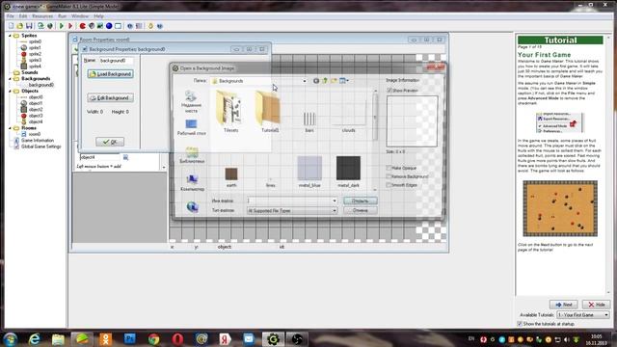This screenshot has height=347, width=617.
Task: Run the game with green play icon
Action: 62,26
